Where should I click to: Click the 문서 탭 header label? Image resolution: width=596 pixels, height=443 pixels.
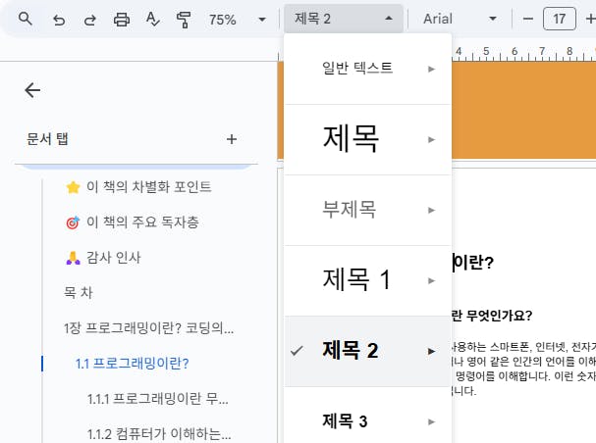point(47,139)
